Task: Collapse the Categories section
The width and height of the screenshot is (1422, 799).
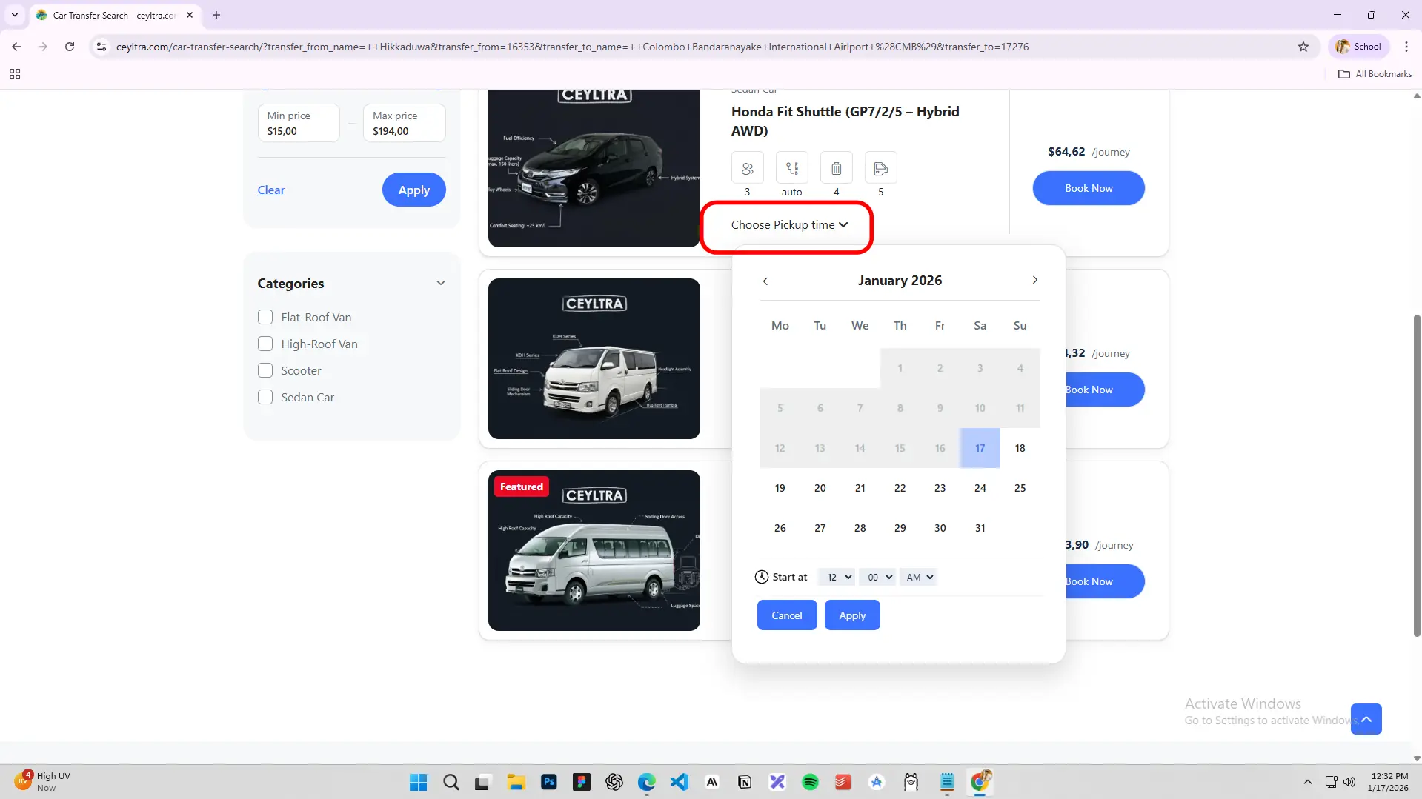Action: pos(440,283)
